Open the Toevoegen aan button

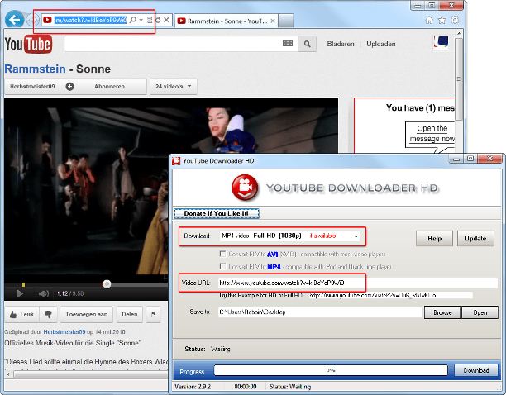tap(87, 314)
